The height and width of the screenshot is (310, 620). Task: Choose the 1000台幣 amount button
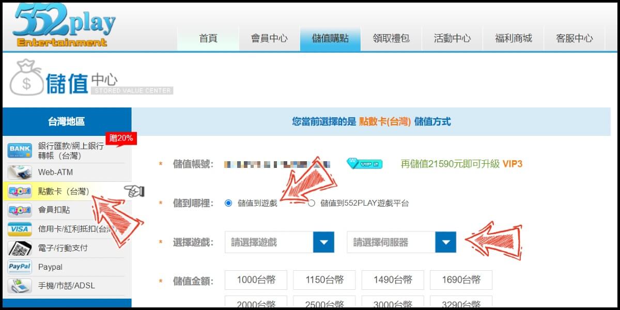[x=256, y=280]
